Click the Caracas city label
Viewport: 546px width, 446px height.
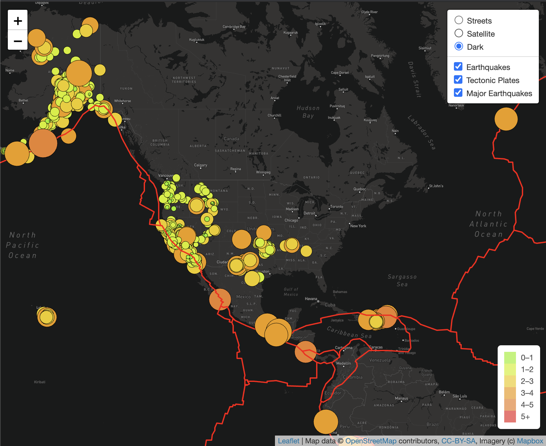(x=376, y=347)
